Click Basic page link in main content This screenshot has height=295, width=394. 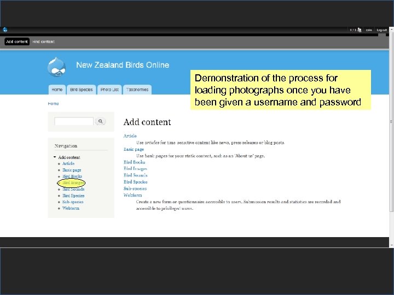click(x=134, y=149)
